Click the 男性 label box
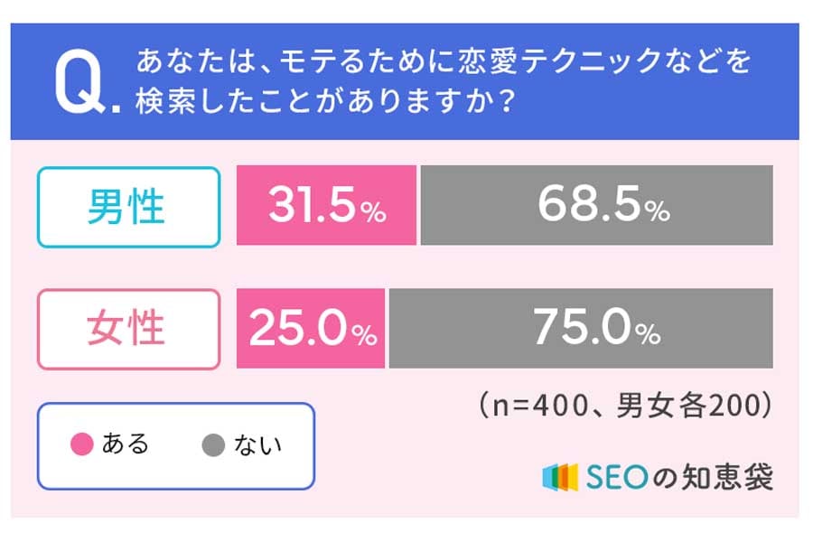This screenshot has height=542, width=813. 128,207
